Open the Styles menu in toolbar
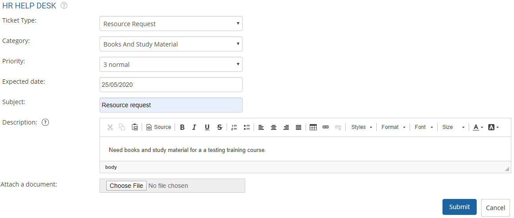 pos(362,127)
